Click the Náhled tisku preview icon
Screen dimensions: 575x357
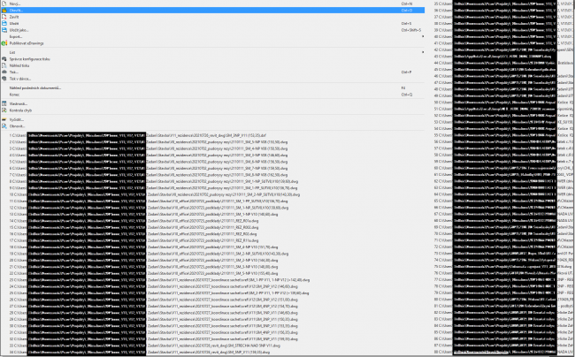coord(4,65)
